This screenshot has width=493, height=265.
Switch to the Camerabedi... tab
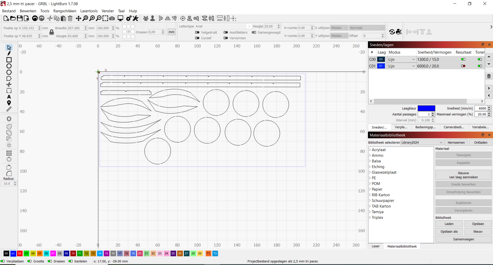454,127
